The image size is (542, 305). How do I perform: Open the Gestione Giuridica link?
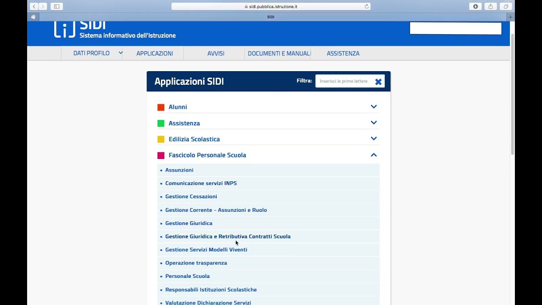[189, 223]
